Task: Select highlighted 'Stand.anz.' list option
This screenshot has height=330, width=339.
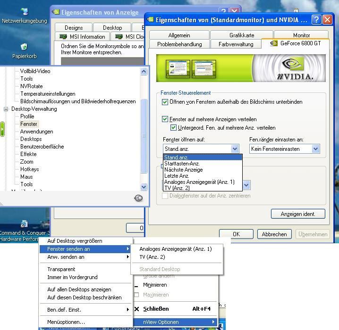Action: pos(203,157)
